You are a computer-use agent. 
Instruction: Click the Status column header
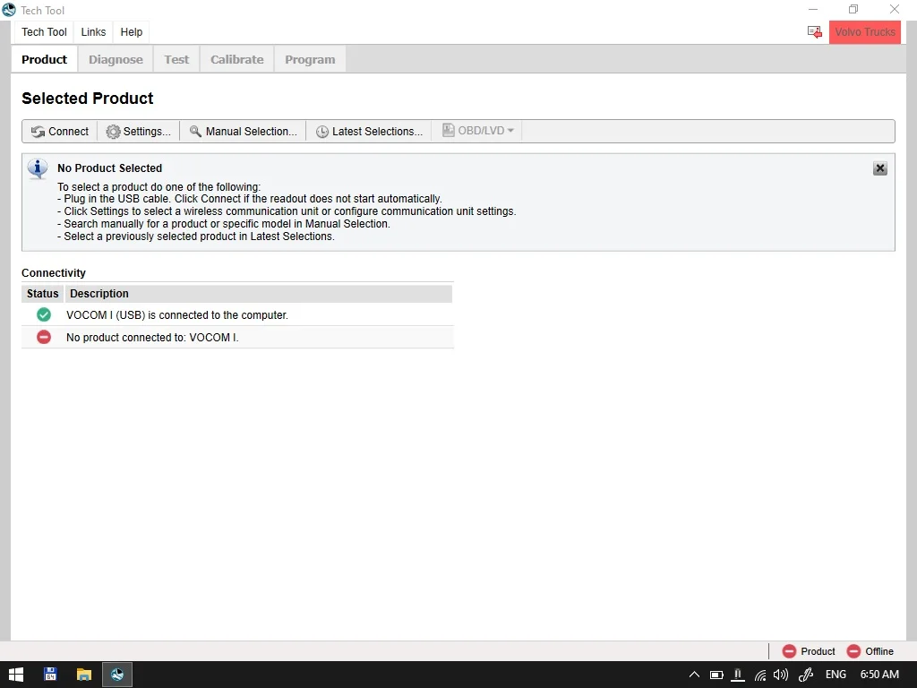pyautogui.click(x=43, y=294)
